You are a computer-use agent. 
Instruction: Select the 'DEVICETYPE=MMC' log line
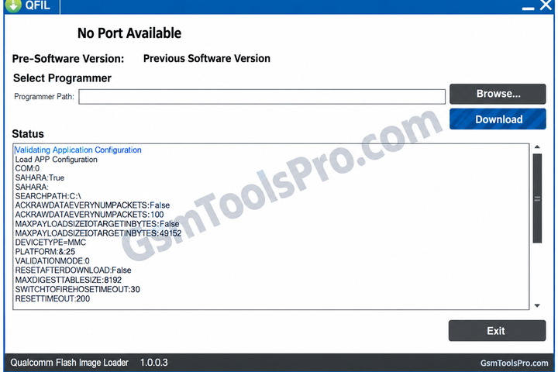[x=50, y=243]
